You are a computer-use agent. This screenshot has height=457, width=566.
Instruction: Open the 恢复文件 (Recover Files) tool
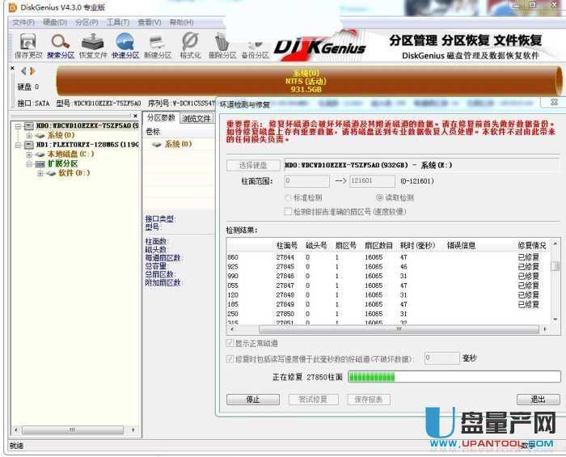point(92,44)
